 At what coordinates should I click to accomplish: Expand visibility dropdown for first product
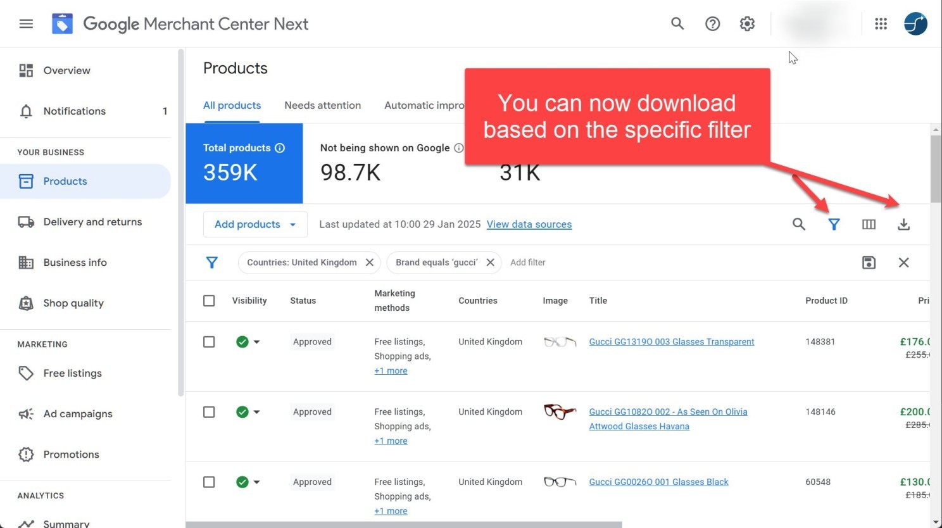coord(256,342)
